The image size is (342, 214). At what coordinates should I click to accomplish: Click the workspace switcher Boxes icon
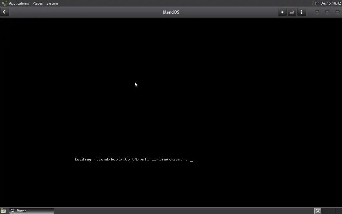click(318, 211)
